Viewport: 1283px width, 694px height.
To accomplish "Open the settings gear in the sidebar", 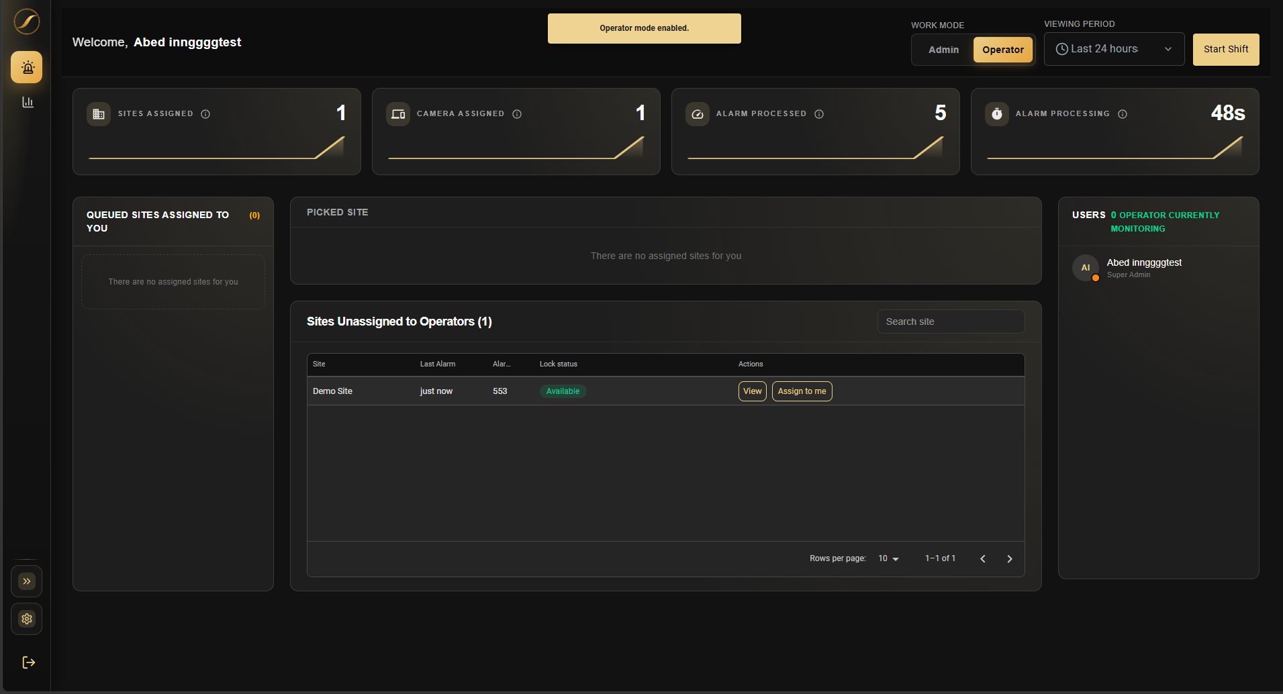I will [x=27, y=619].
